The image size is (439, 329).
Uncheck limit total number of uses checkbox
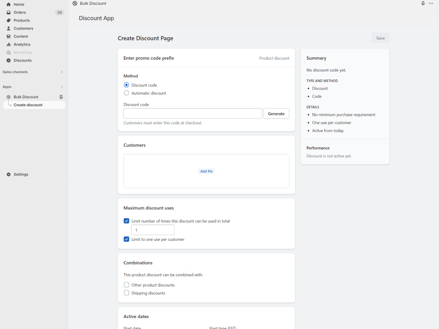[x=126, y=221]
